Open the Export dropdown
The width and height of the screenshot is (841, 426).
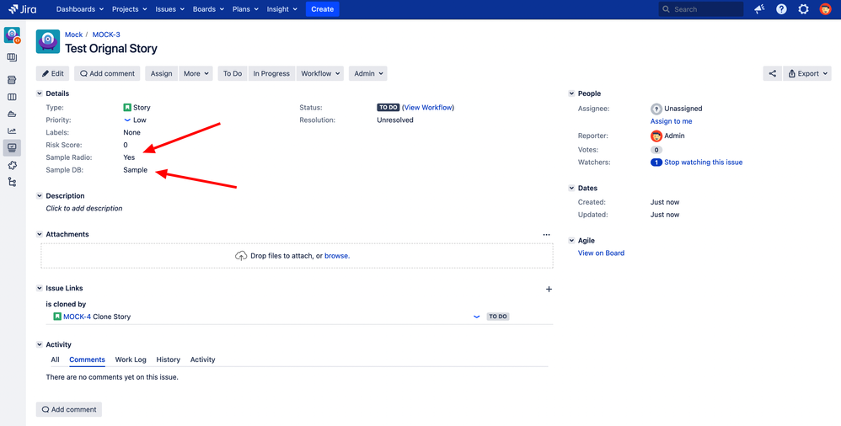click(807, 73)
